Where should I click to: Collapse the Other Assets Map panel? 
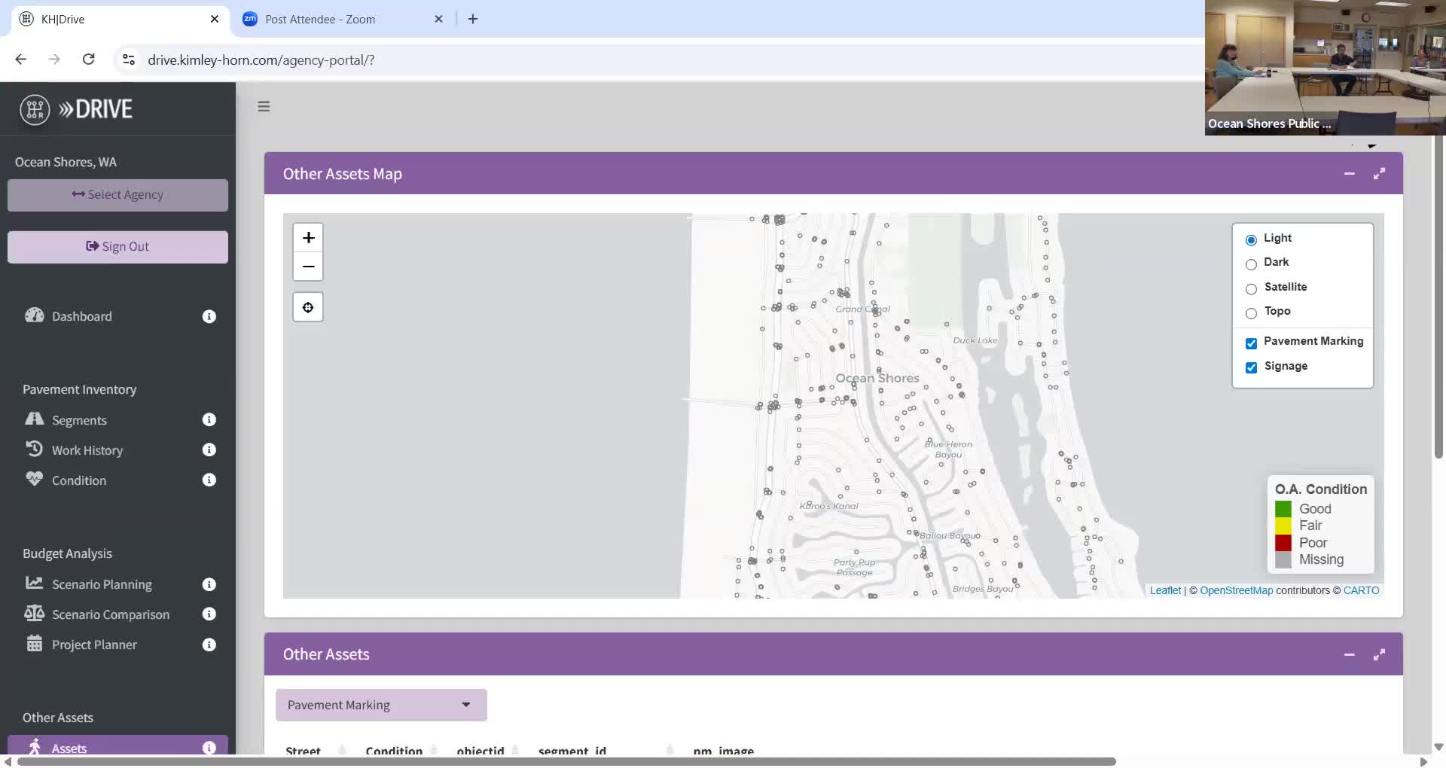pyautogui.click(x=1349, y=174)
